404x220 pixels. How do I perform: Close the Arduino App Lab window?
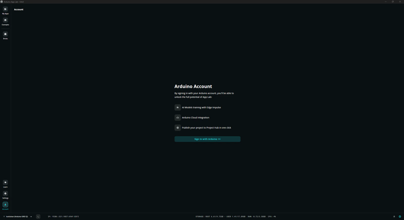pos(400,2)
